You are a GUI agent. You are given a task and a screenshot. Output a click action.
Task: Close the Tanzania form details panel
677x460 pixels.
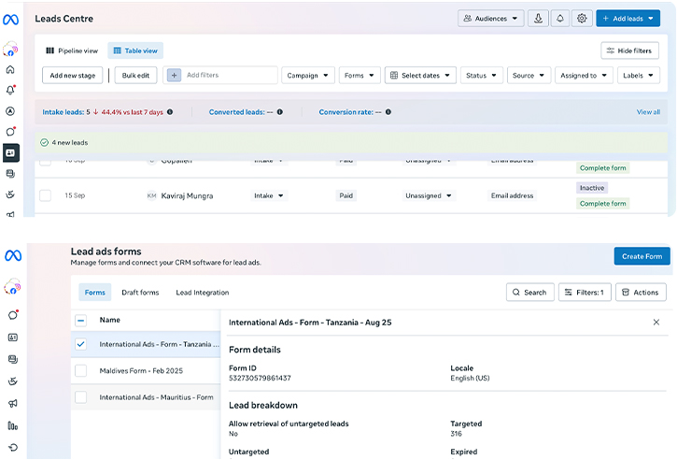click(656, 322)
